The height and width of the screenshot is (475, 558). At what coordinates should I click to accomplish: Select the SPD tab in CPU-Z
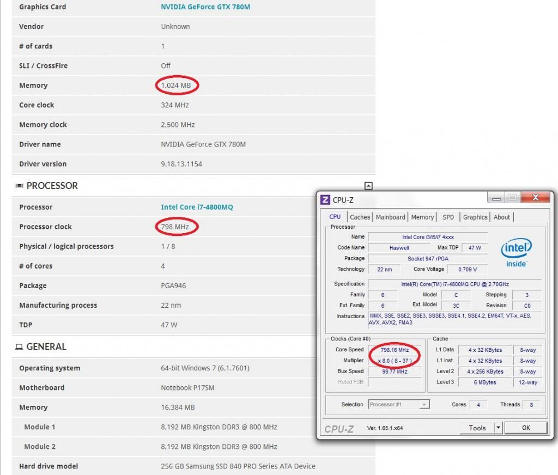pyautogui.click(x=448, y=217)
